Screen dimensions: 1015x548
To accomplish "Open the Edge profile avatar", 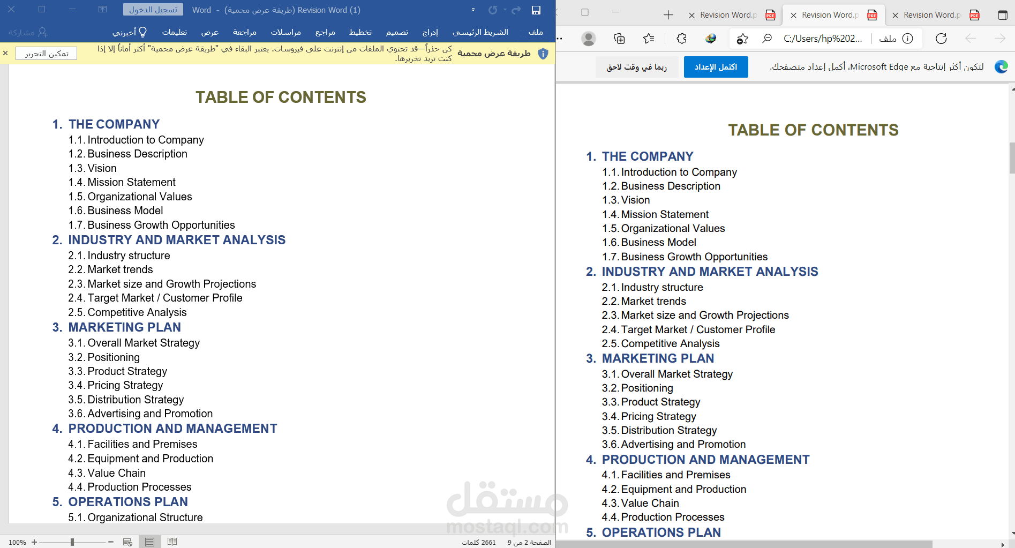I will point(588,39).
